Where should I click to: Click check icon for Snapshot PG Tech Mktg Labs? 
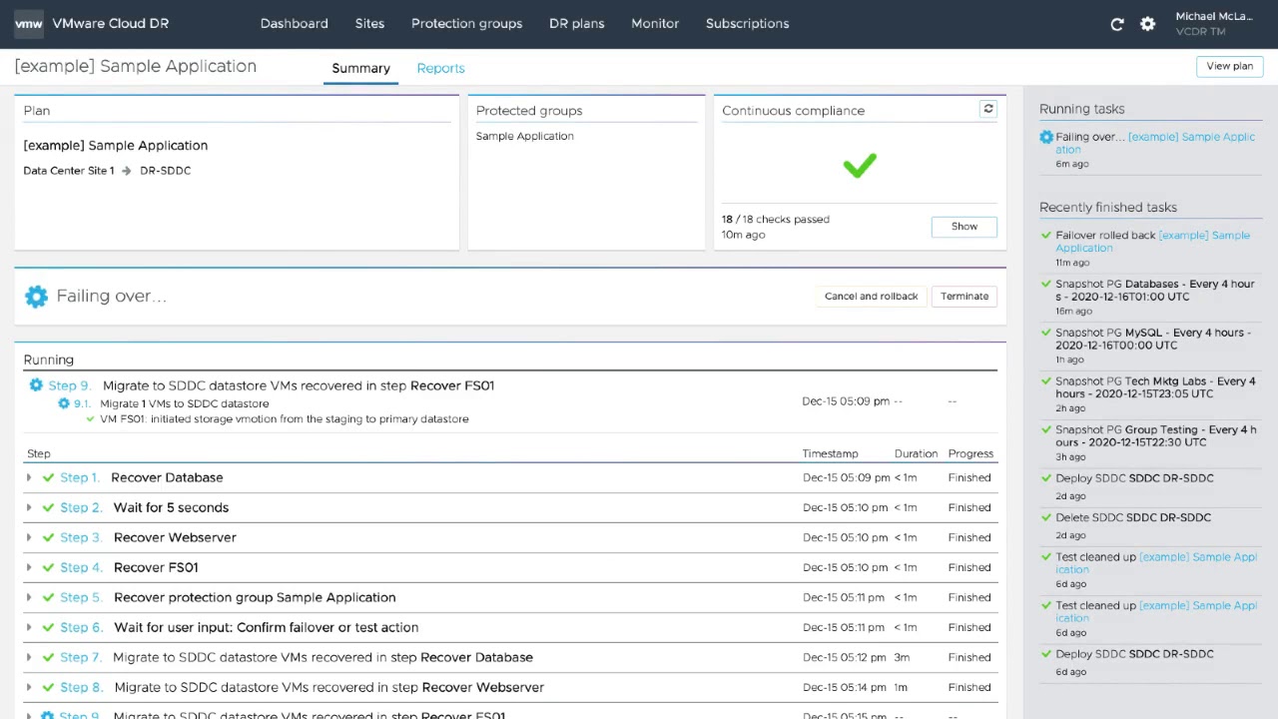point(1046,381)
